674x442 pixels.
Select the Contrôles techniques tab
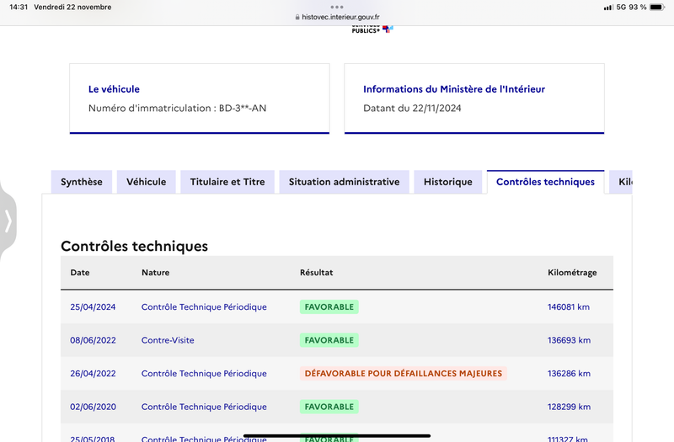[x=545, y=182]
